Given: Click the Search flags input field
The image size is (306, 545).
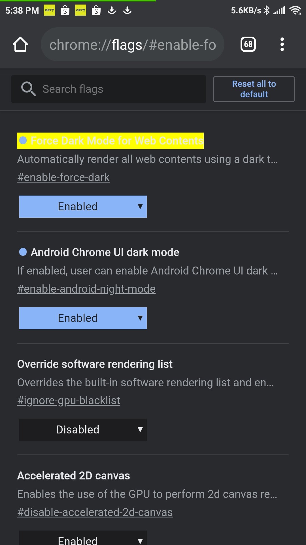Looking at the screenshot, I should (109, 89).
